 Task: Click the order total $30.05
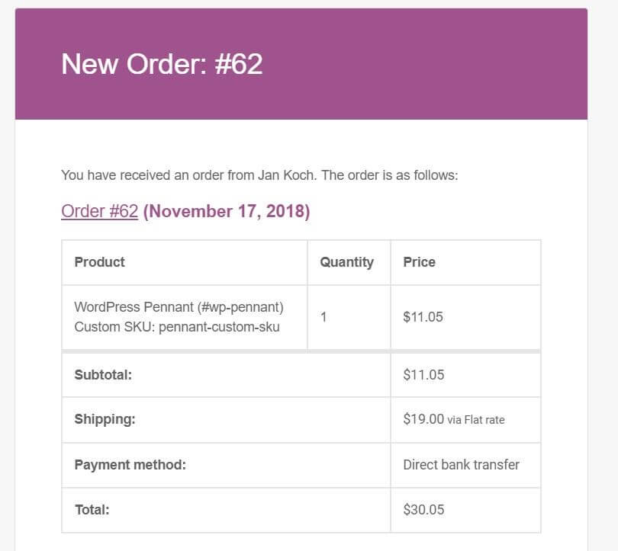pyautogui.click(x=423, y=510)
